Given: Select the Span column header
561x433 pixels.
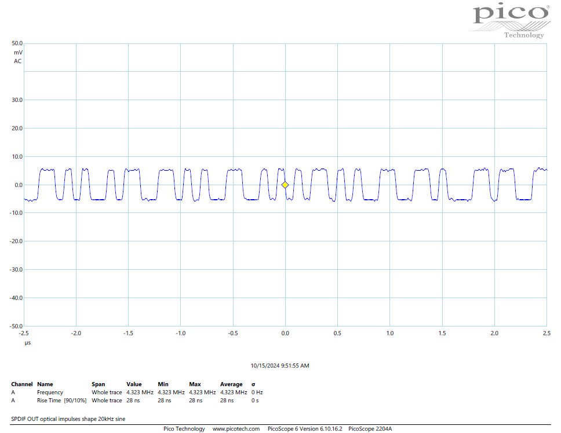Looking at the screenshot, I should click(x=99, y=384).
